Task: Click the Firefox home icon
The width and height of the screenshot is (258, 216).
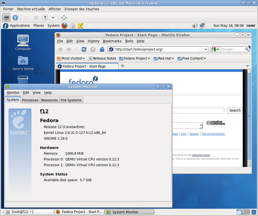Action: 102,49
